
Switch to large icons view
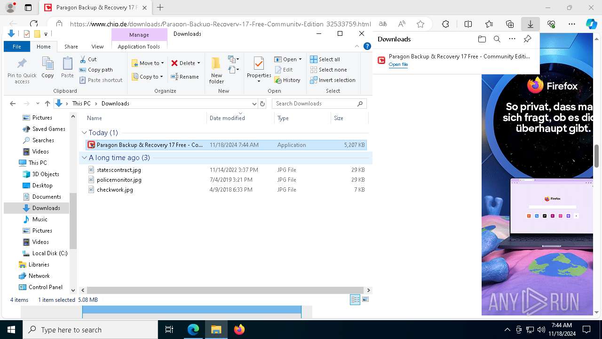click(365, 300)
